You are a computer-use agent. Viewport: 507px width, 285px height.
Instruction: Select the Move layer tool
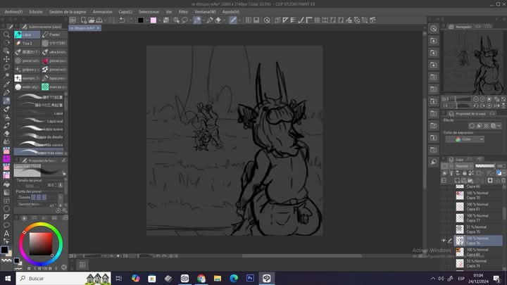tap(6, 59)
